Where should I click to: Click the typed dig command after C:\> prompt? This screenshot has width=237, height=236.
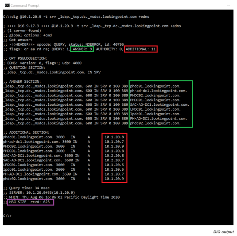click(80, 17)
